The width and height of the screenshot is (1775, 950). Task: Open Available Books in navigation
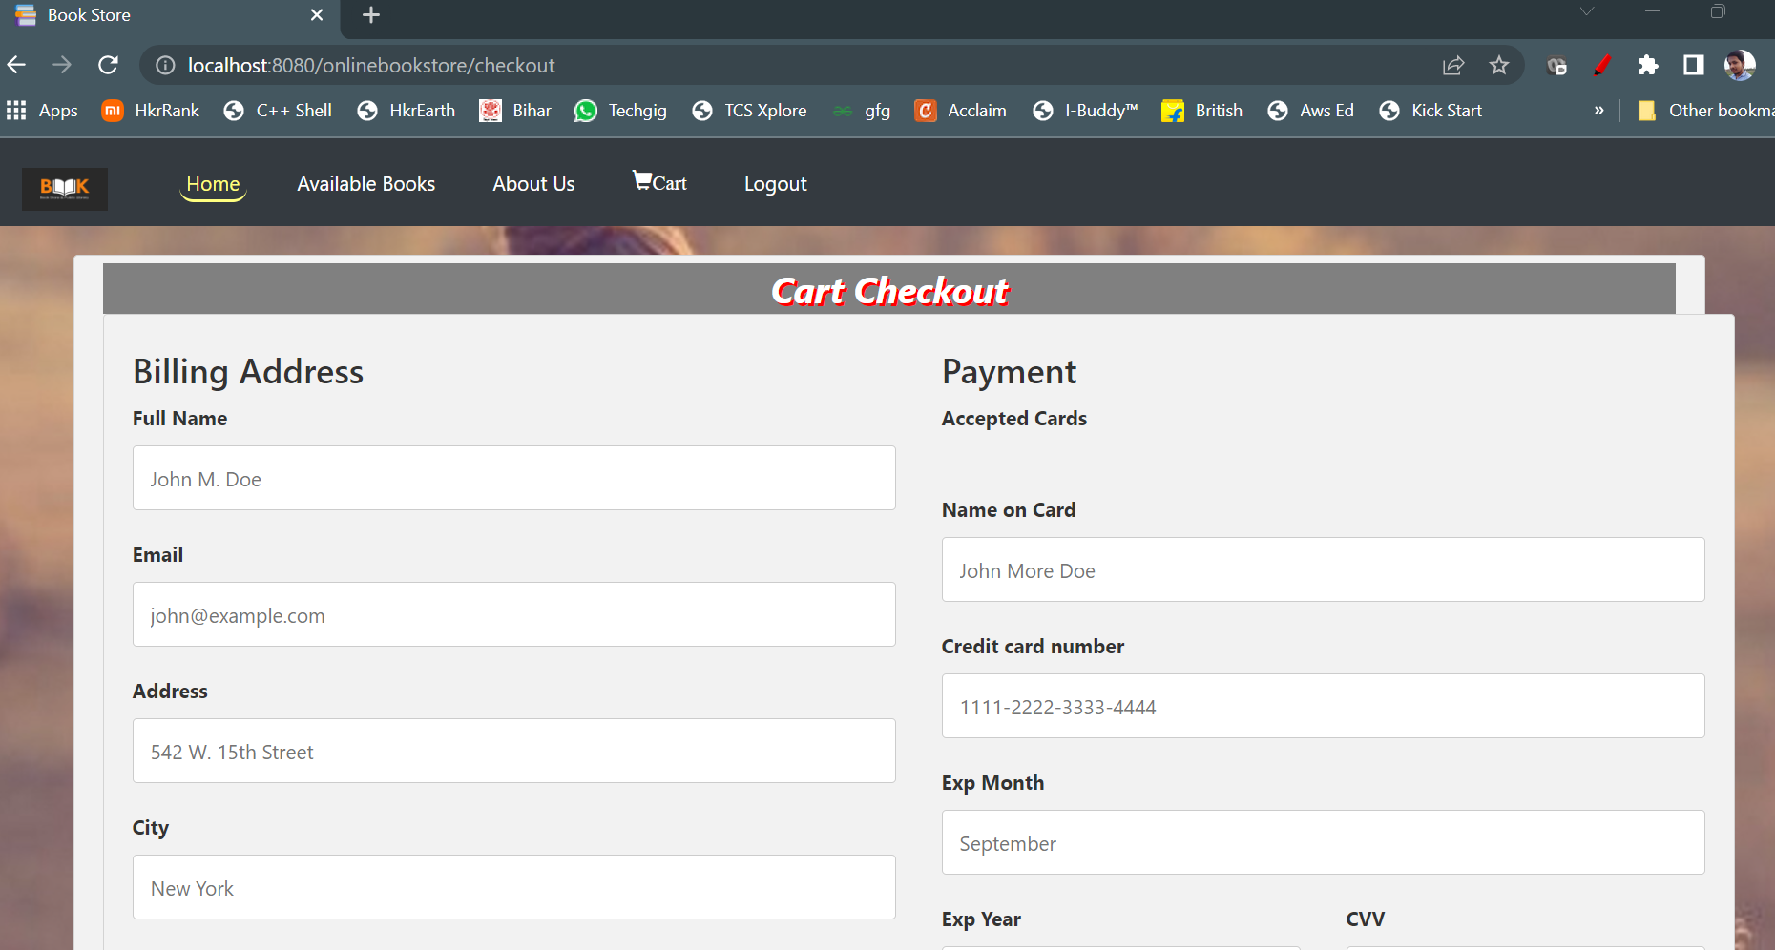coord(366,184)
